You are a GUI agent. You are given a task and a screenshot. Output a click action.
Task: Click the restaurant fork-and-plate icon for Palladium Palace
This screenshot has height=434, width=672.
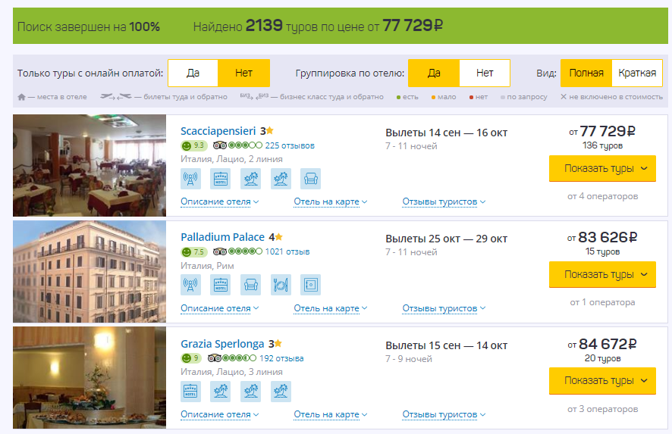(x=281, y=285)
